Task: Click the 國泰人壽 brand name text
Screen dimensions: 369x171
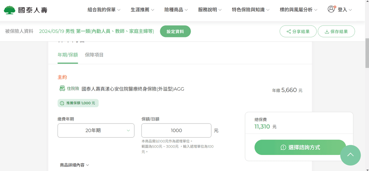Action: (x=33, y=10)
